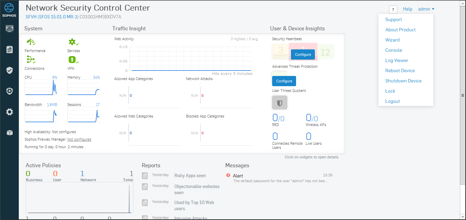This screenshot has height=220, width=466.
Task: Select the gear settings icon in sidebar
Action: [x=9, y=112]
